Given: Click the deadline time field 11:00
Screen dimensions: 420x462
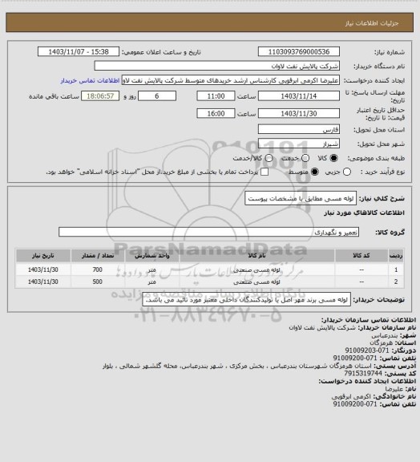Looking at the screenshot, I should point(216,96).
